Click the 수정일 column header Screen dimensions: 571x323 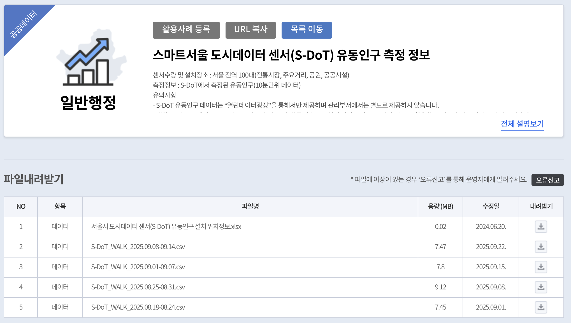point(491,207)
